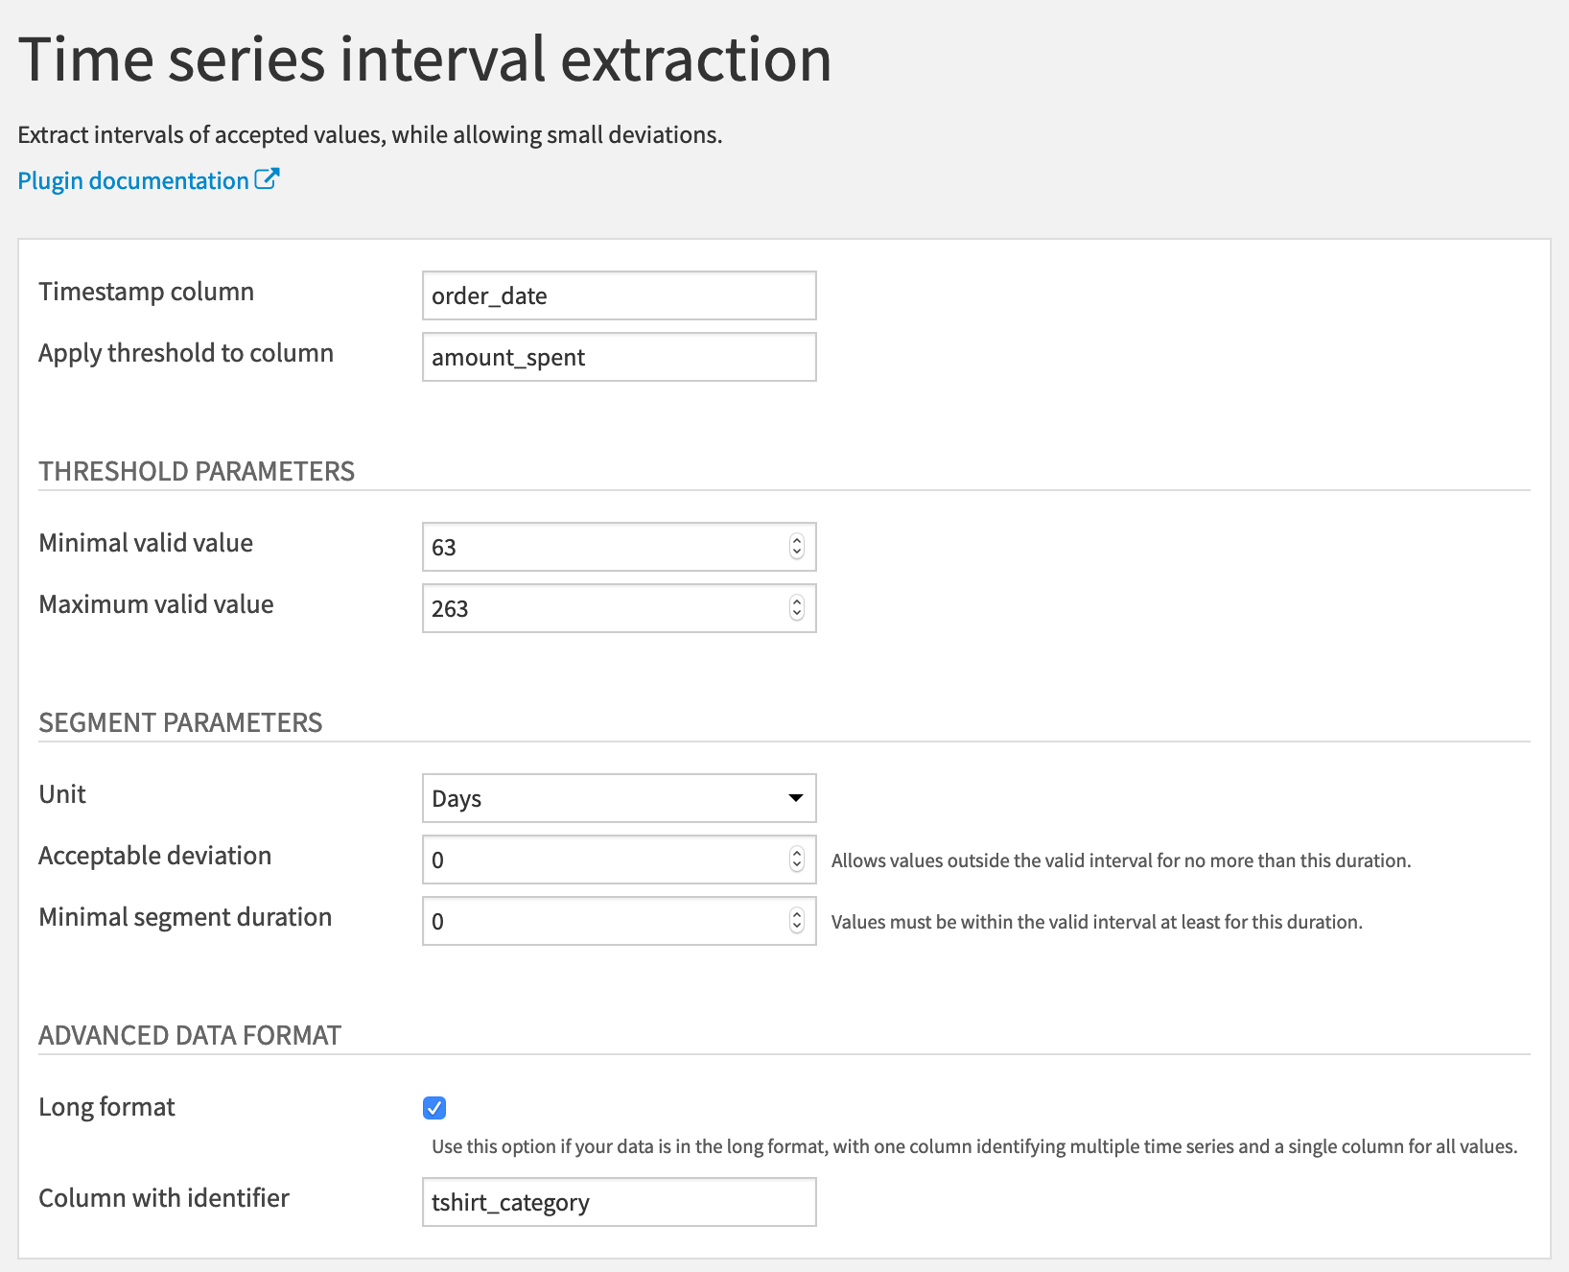Increase Minimal valid value with up arrow

797,541
